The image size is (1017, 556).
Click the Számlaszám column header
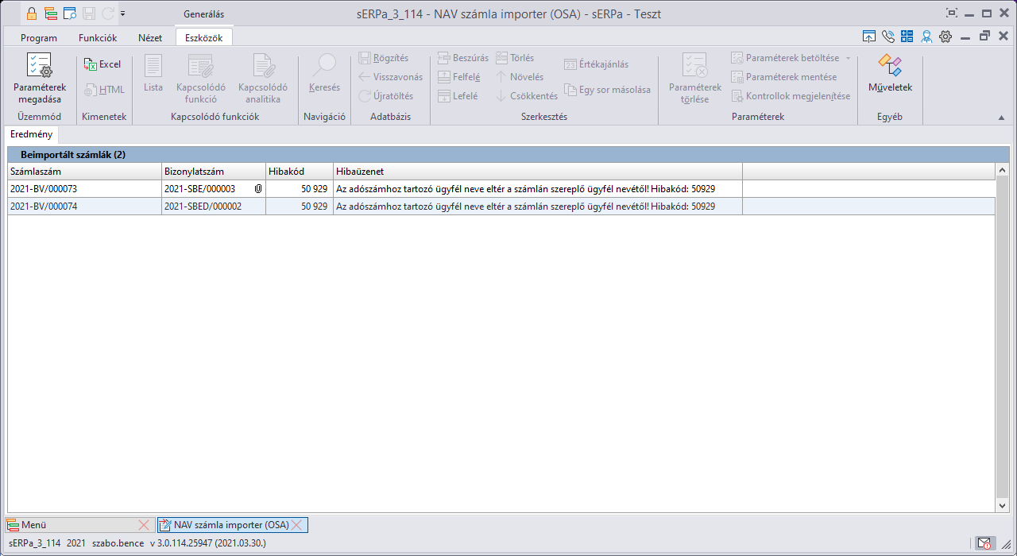(x=84, y=172)
